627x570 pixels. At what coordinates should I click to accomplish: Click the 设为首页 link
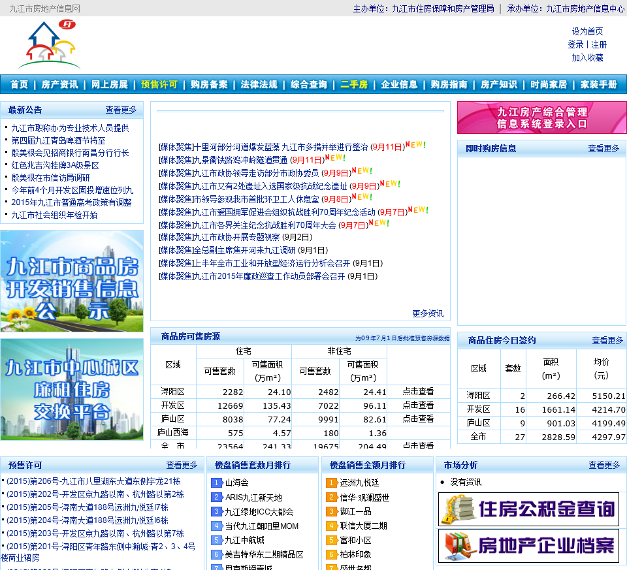point(587,31)
